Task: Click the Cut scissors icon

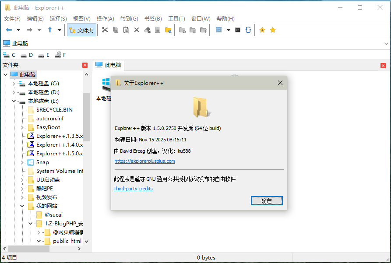Action: 105,30
